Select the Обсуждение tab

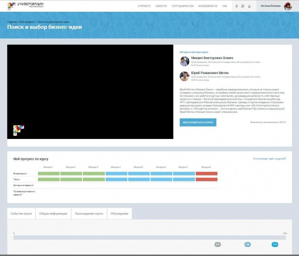click(119, 214)
